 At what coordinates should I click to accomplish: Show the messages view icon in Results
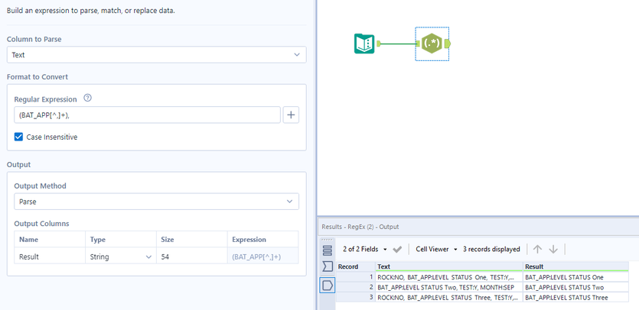click(328, 250)
